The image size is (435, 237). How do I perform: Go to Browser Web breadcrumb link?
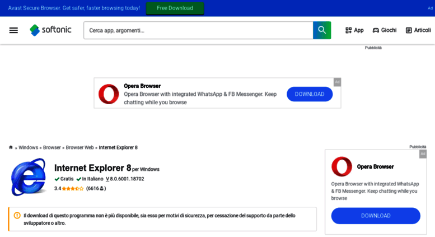pos(79,147)
